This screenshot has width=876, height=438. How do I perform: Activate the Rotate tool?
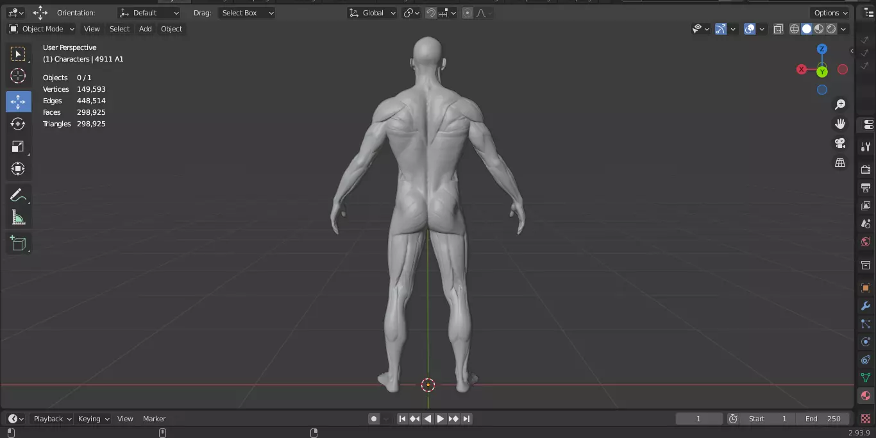tap(18, 124)
